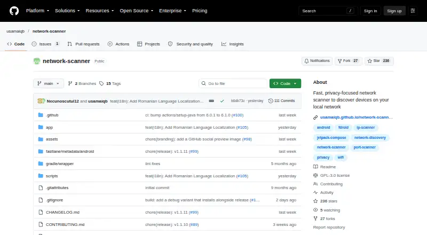Click the star icon beside 236 stars

pos(315,201)
